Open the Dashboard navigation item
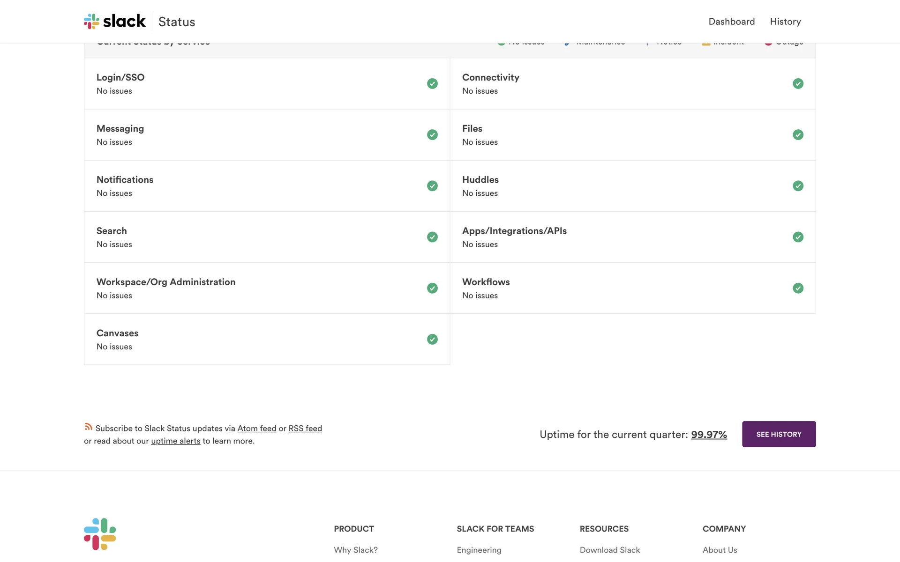The height and width of the screenshot is (562, 900). (731, 22)
